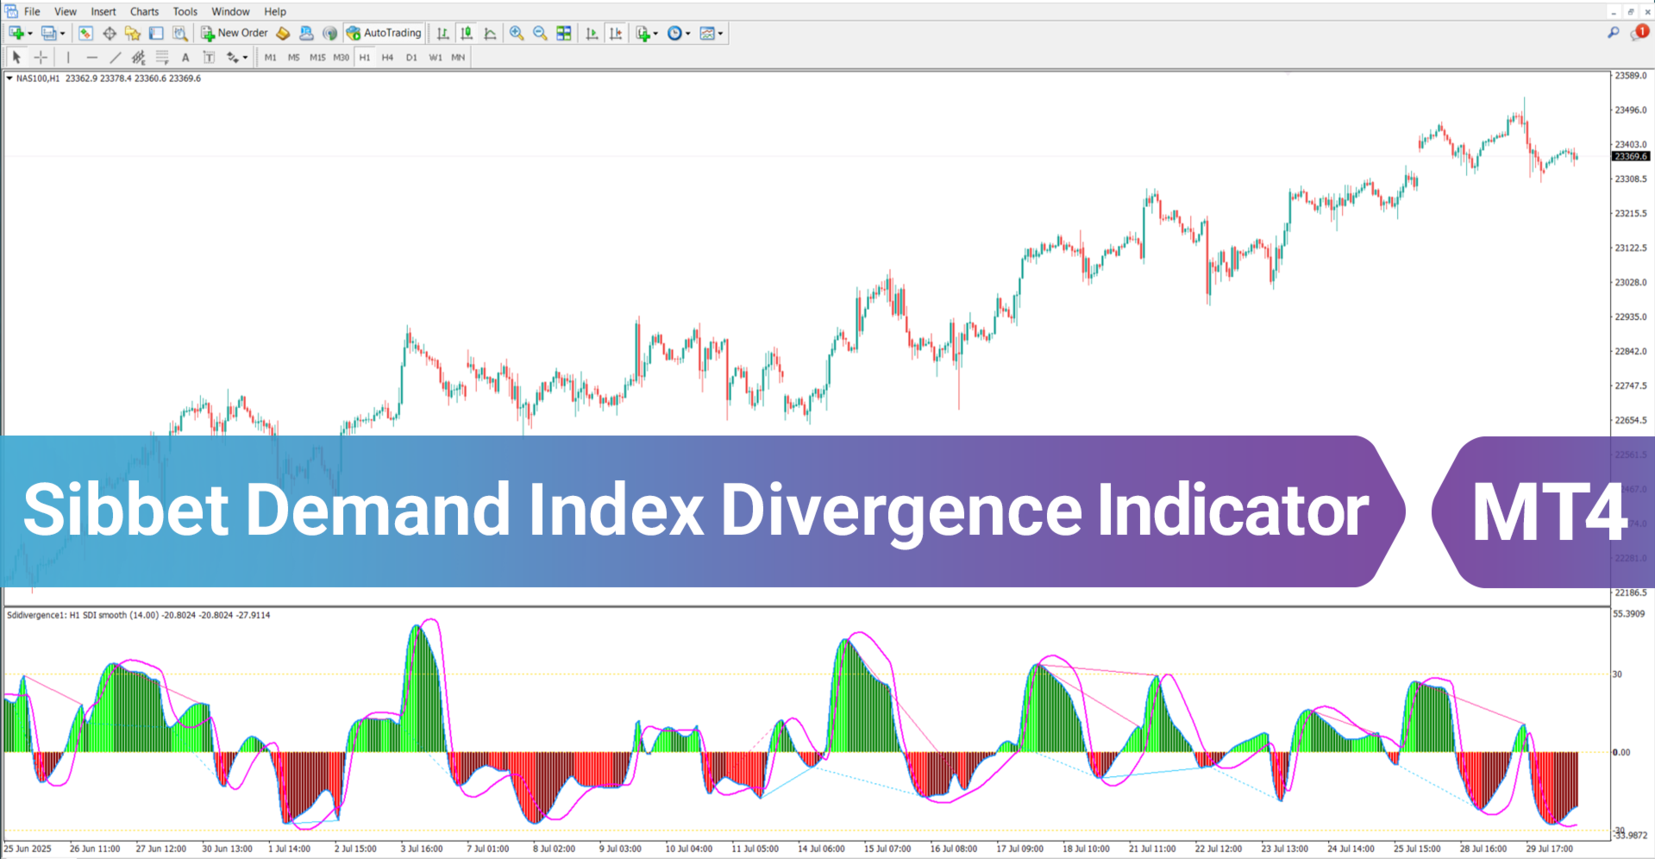Switch to H4 timeframe
Screen dimensions: 1655x859
click(387, 58)
